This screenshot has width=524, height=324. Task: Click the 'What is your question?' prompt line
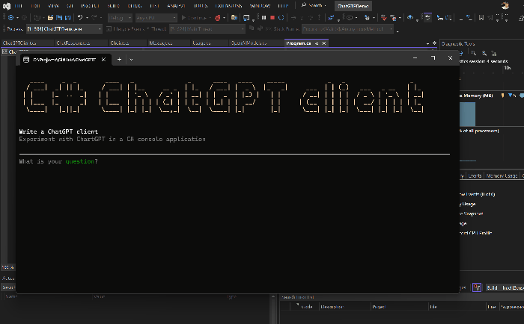58,161
